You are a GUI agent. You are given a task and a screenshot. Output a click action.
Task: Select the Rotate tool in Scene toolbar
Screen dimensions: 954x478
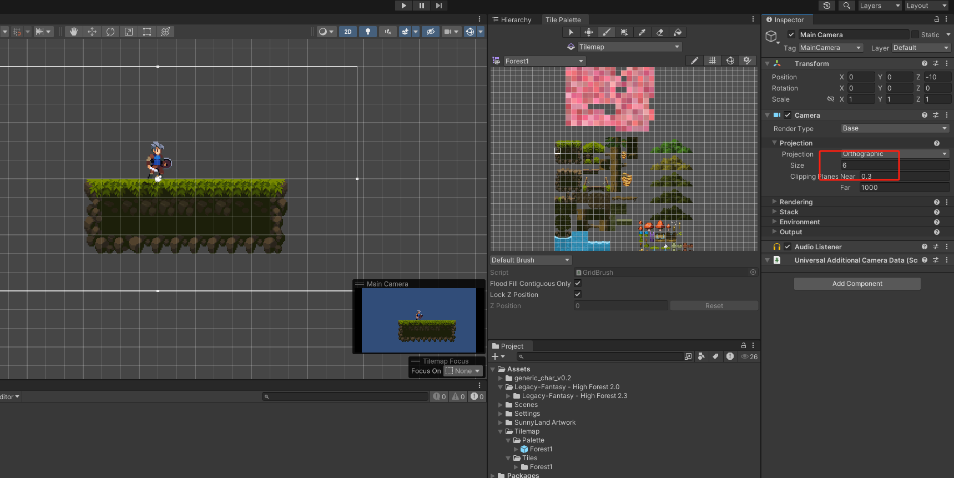(x=110, y=32)
